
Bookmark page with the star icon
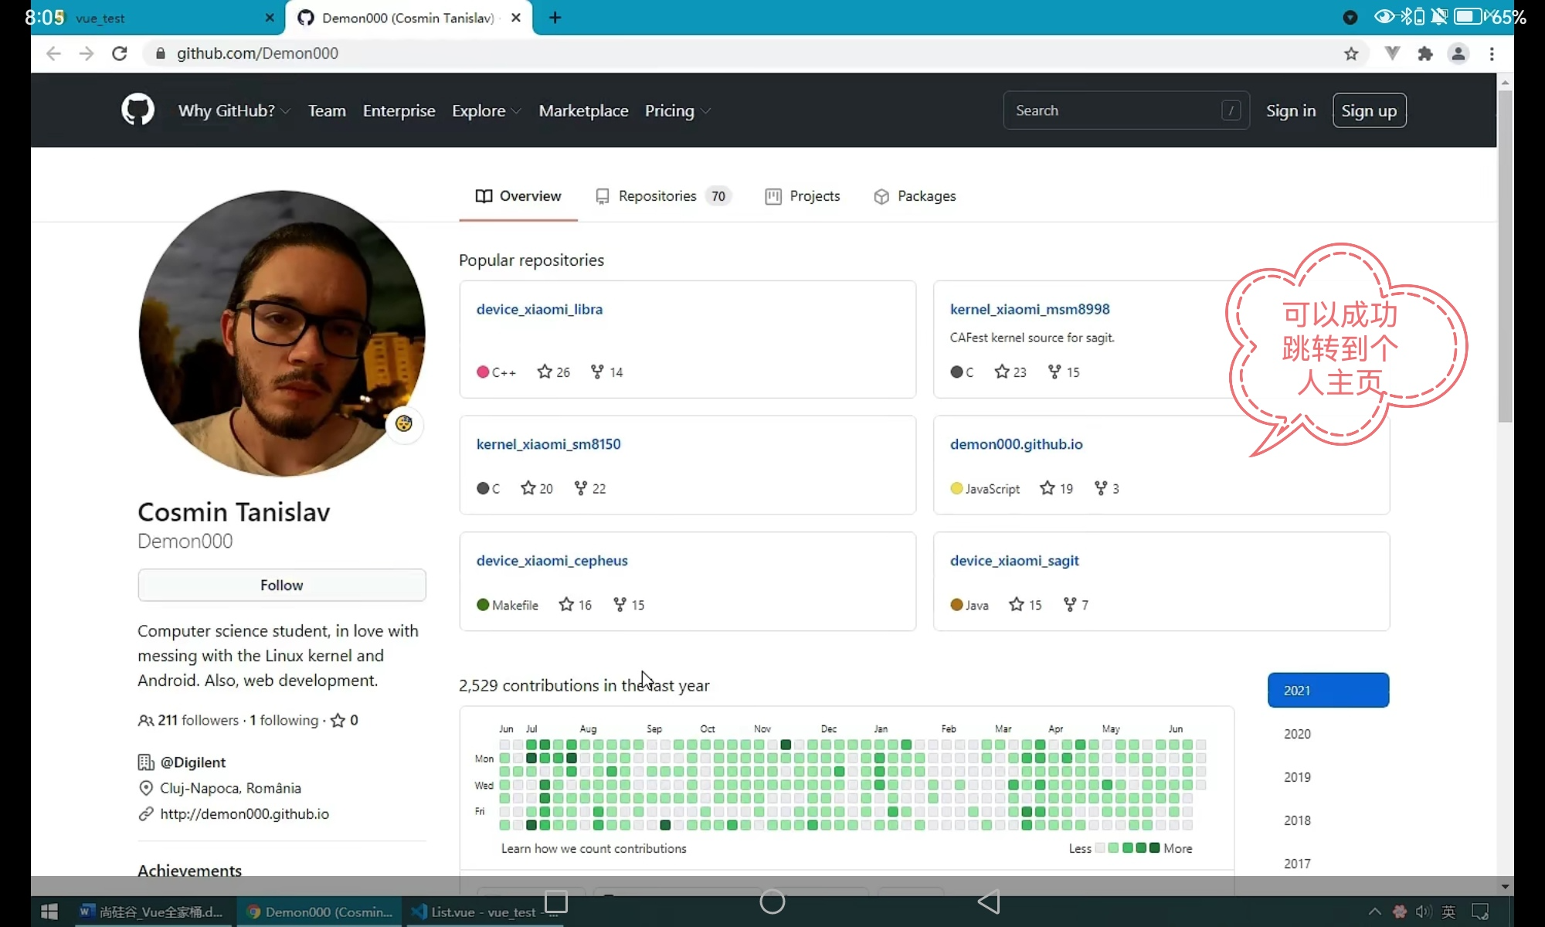point(1351,53)
